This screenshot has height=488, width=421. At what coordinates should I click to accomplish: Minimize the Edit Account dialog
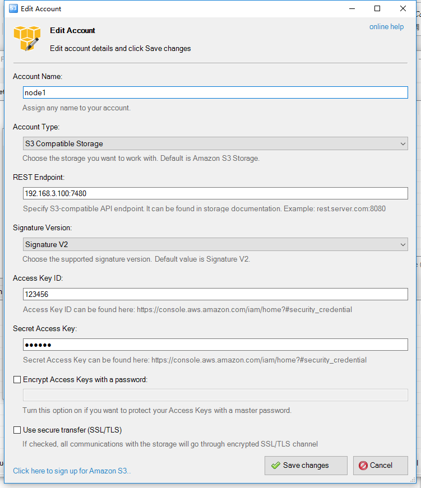352,8
